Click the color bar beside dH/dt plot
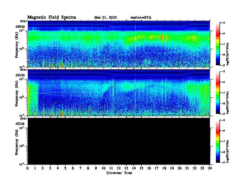 (x=217, y=44)
